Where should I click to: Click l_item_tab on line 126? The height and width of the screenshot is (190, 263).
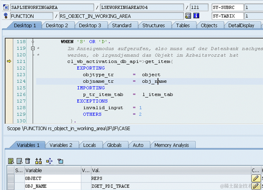157,95
